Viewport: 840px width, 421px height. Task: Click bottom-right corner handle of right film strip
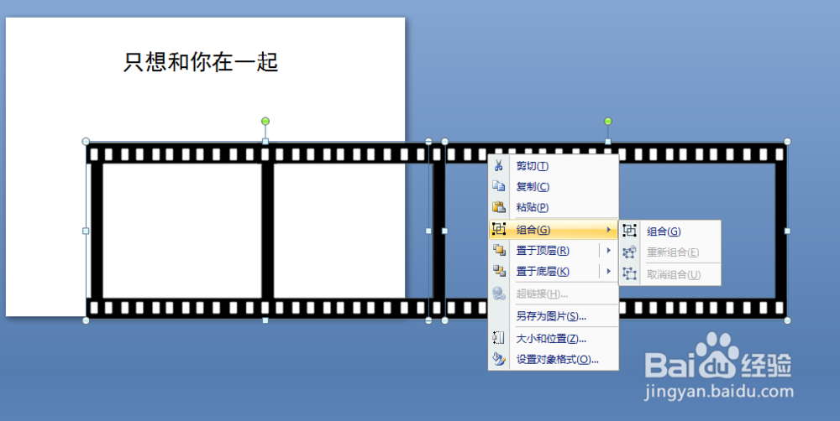[788, 320]
